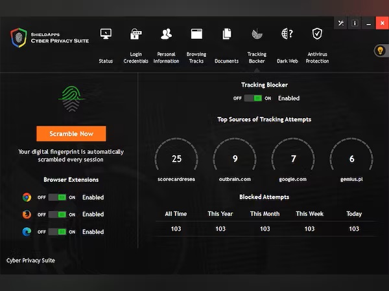Open the Status monitor icon
The image size is (389, 291).
106,34
